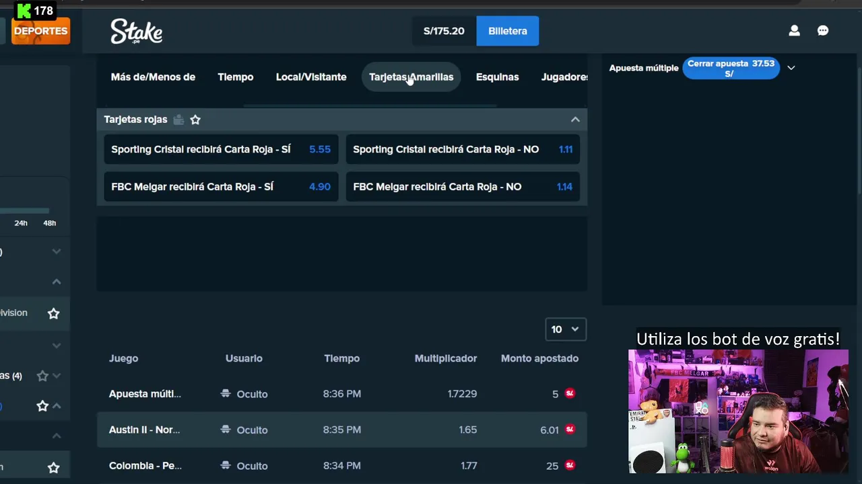Favorite the sidebar item with (4)
This screenshot has width=862, height=484.
(42, 376)
